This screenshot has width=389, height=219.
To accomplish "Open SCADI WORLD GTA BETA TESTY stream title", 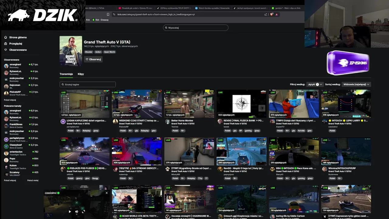I will 139,216.
